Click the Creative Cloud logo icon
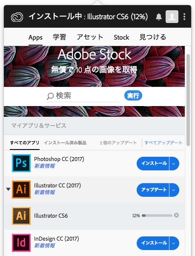Screen dimensions: 195x256 [x=17, y=17]
